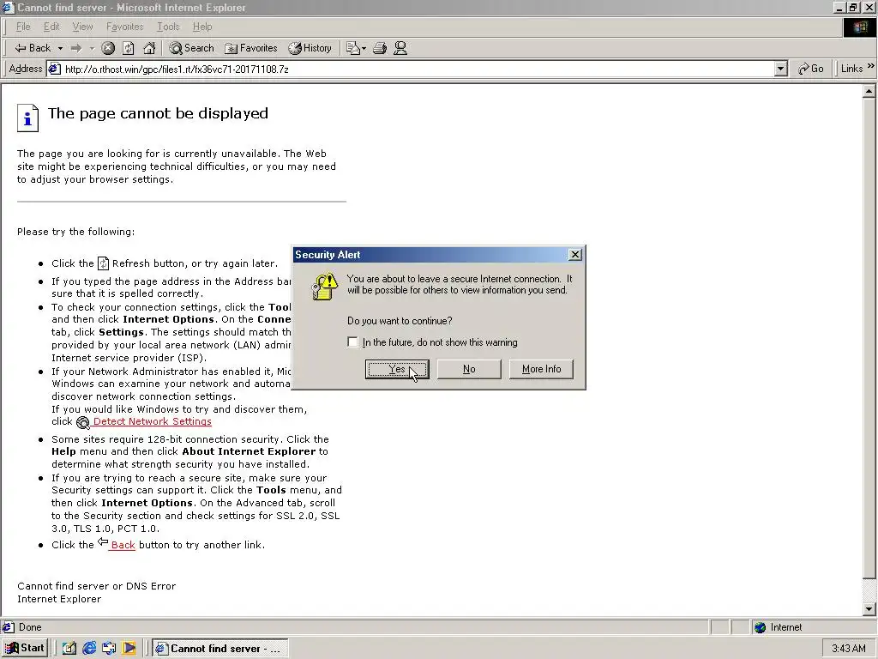Click the IE icon in title bar
This screenshot has height=659, width=878.
point(8,7)
